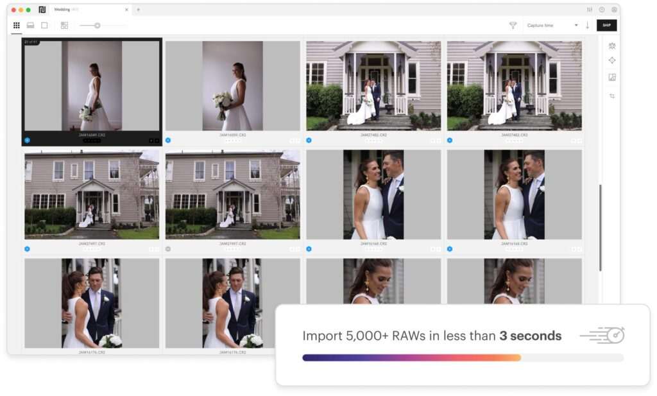Select the crop icon in right sidebar

coord(612,96)
